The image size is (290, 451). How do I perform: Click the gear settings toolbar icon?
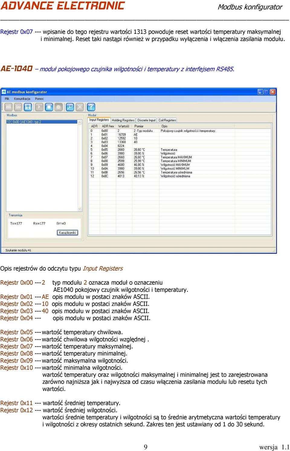(x=59, y=107)
